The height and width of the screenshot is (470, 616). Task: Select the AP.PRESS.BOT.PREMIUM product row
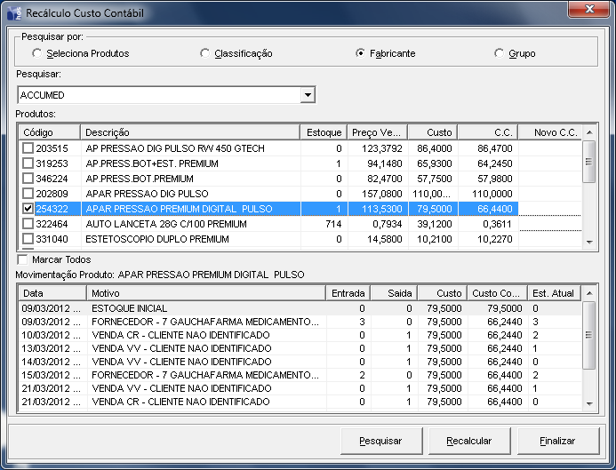pyautogui.click(x=300, y=179)
